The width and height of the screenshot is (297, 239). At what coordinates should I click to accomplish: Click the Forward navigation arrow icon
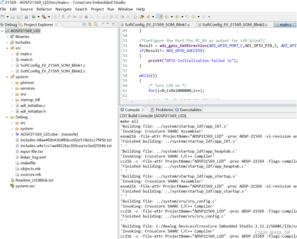[204, 17]
